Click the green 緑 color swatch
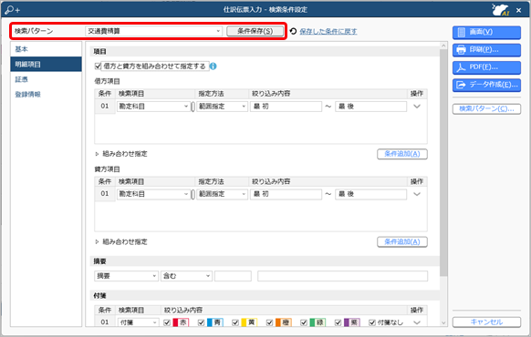The height and width of the screenshot is (337, 531). coord(318,322)
